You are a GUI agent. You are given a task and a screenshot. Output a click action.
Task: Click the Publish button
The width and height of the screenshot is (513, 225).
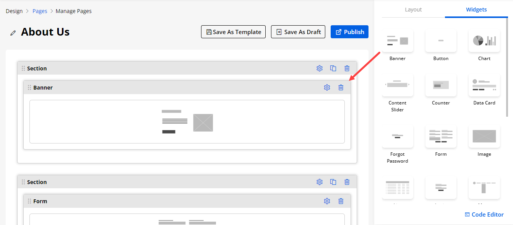[x=349, y=32]
